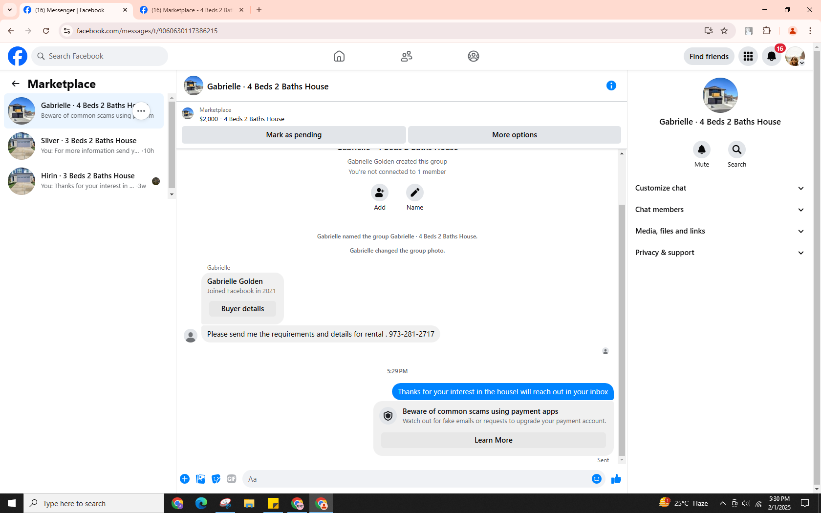The height and width of the screenshot is (513, 821).
Task: Open File Explorer from taskbar
Action: tap(249, 503)
